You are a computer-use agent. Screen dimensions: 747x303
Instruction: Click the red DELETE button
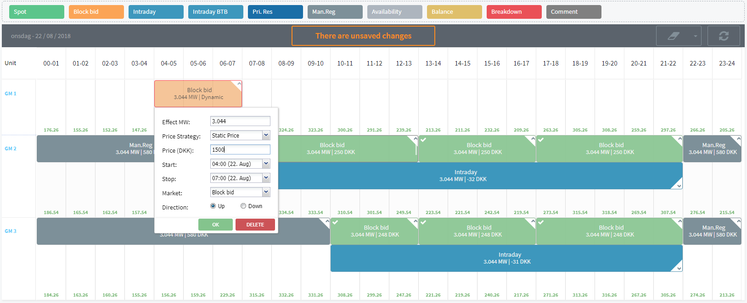[255, 225]
